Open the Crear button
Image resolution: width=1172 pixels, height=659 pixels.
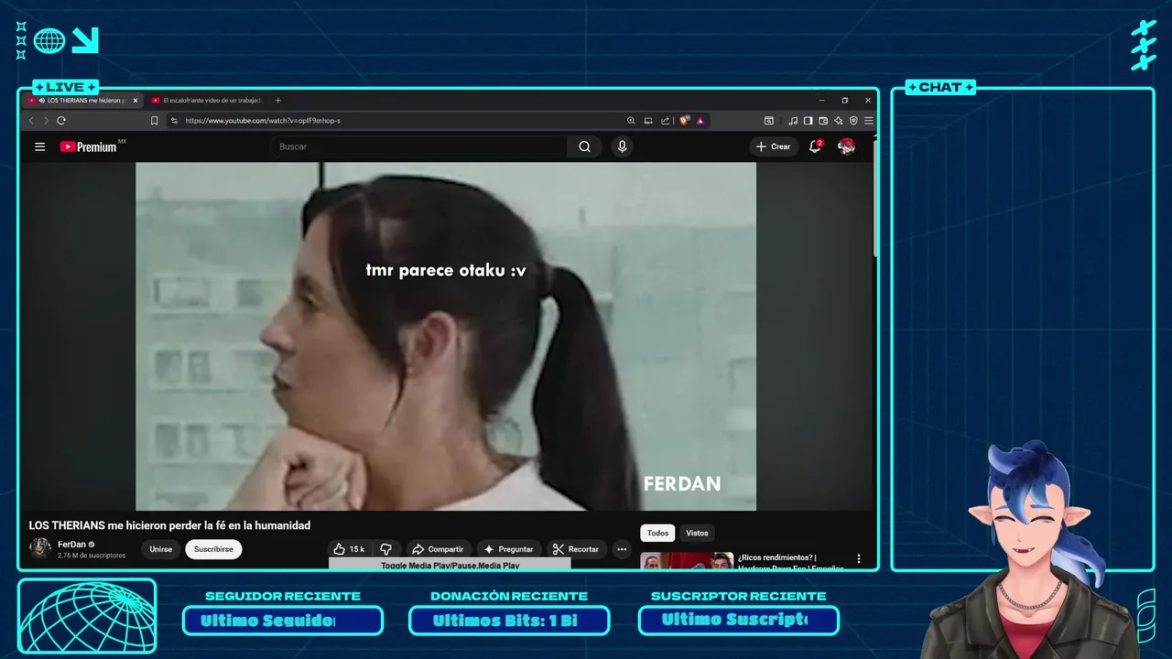[x=774, y=146]
